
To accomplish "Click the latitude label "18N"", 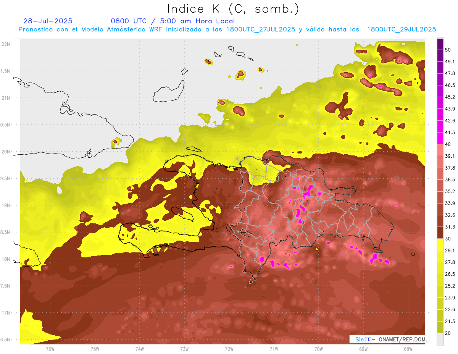I will click(x=6, y=259).
